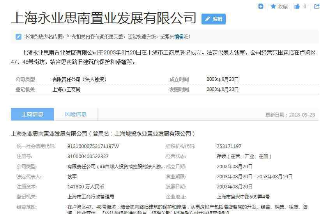This screenshot has height=214, width=320.
Task: Click the 成立时间 value 2003年8月20日
Action: tap(222, 79)
